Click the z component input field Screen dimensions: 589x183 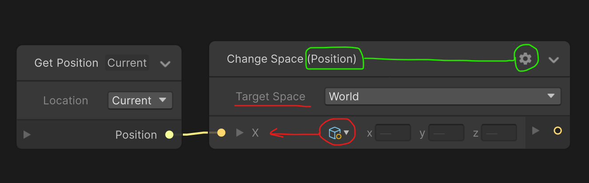(499, 133)
